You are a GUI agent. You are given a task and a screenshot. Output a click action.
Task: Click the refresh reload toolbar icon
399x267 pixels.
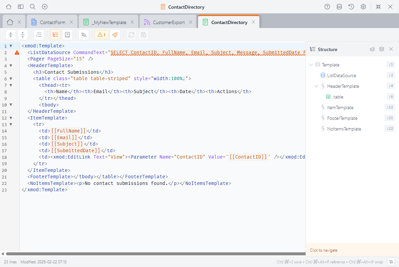pos(131,35)
